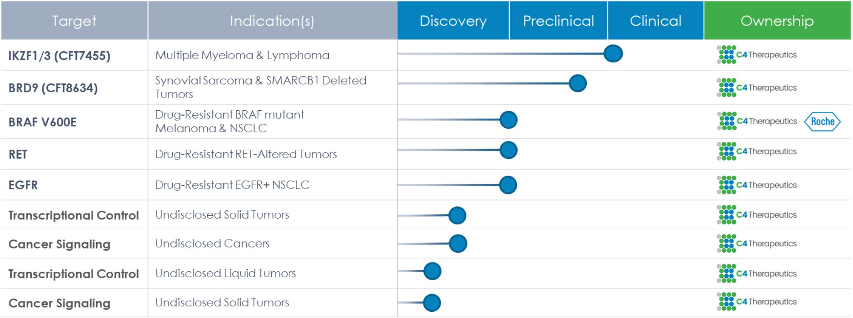853x318 pixels.
Task: Click the BRAF V600E progress dot
Action: click(508, 120)
